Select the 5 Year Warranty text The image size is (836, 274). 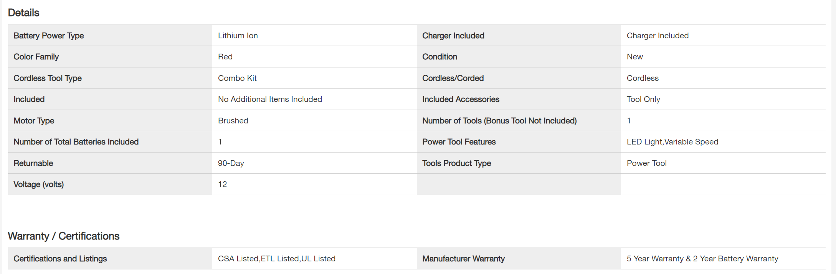pos(655,259)
